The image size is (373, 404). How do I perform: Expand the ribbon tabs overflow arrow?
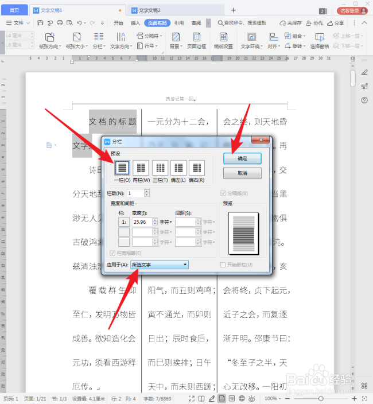(x=208, y=23)
